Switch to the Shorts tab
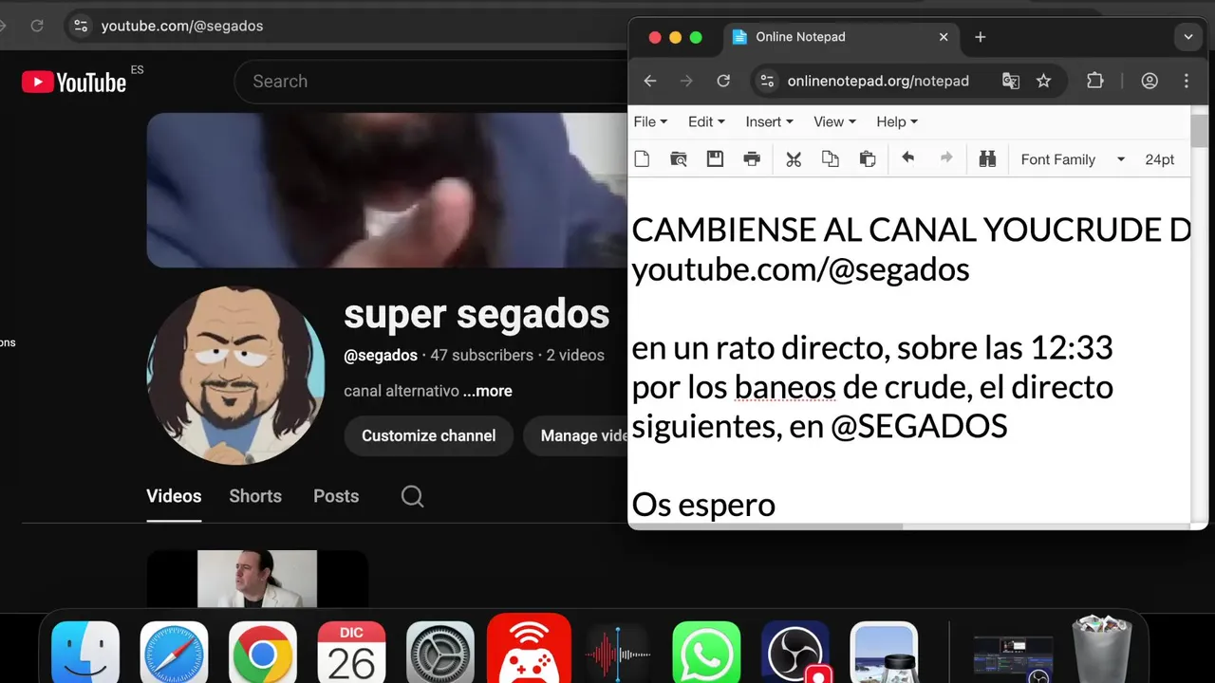Viewport: 1215px width, 683px height. (255, 496)
